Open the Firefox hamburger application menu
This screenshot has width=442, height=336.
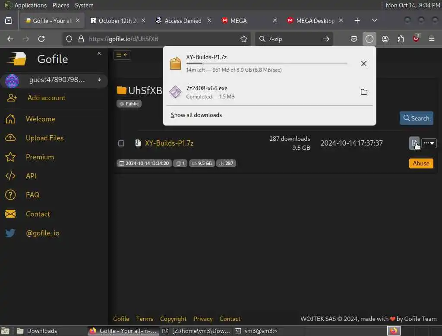click(432, 39)
